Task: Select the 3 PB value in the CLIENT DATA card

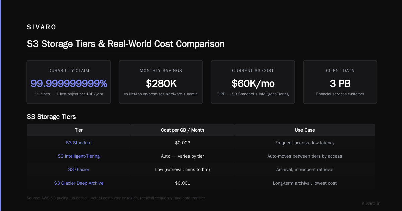Action: (340, 83)
